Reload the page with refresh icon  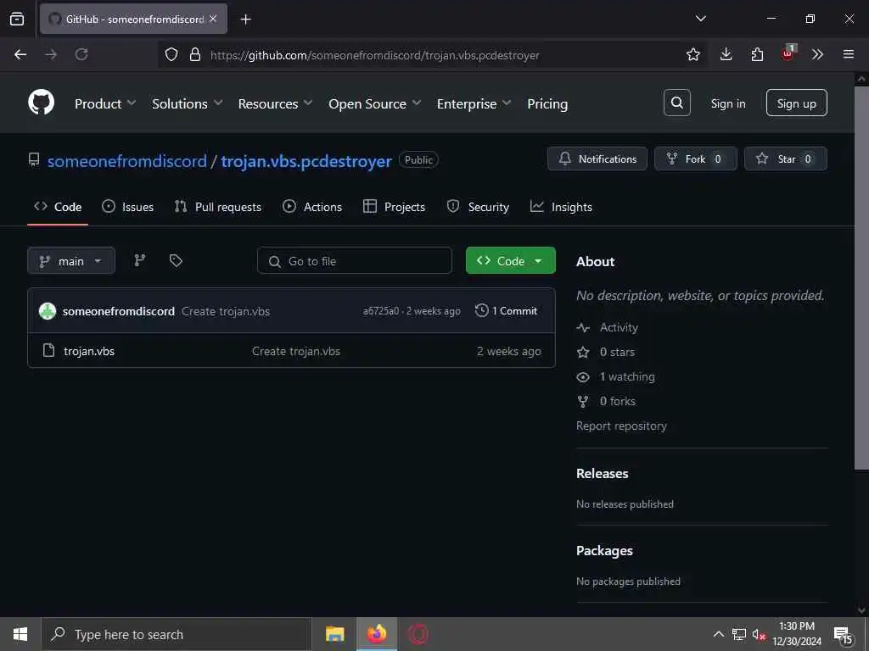(x=81, y=54)
